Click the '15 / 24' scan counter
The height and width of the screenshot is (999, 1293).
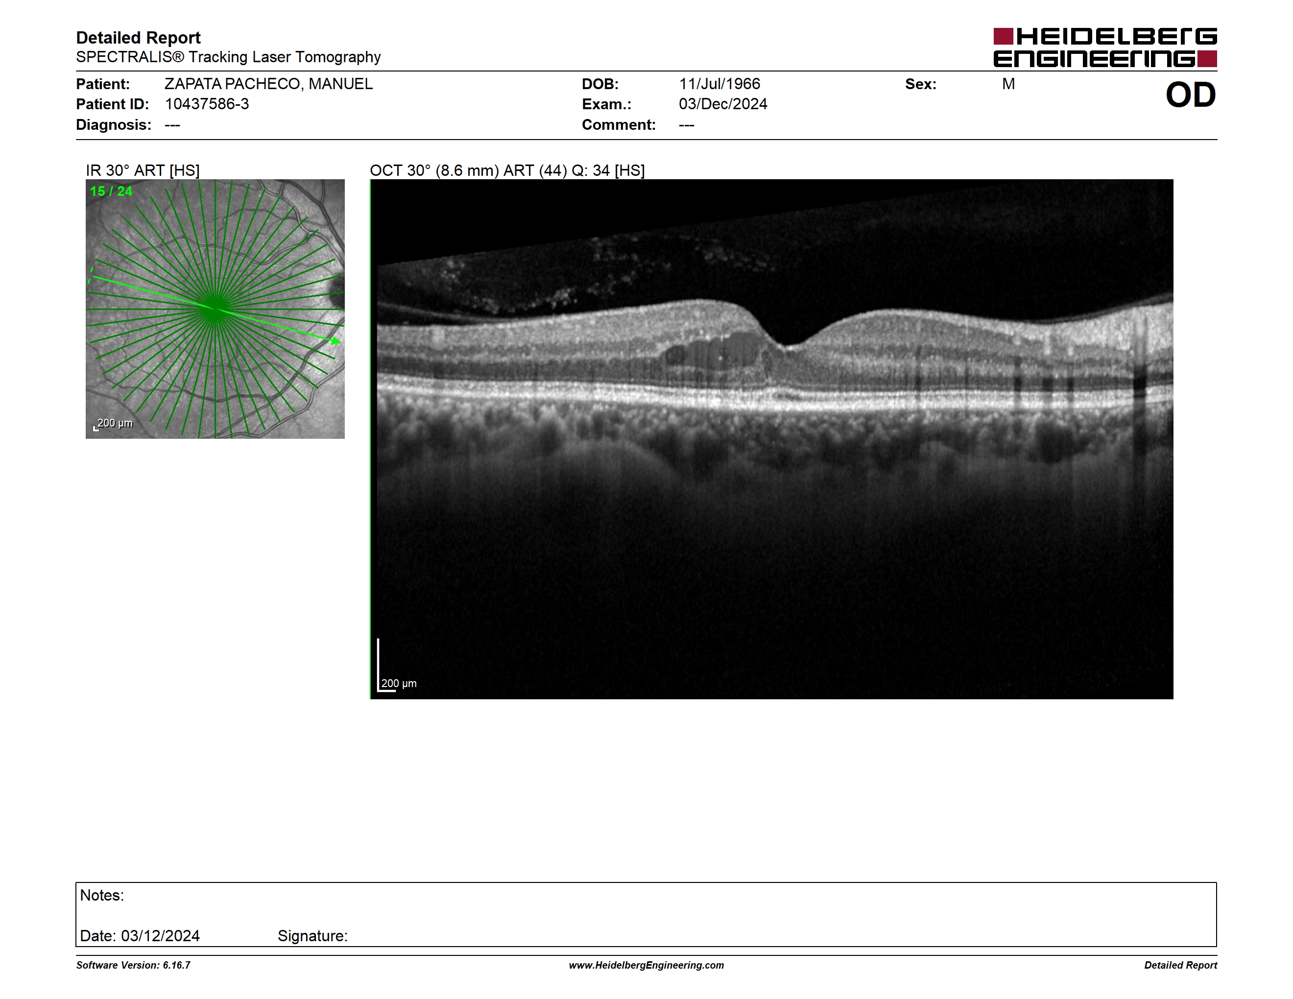111,191
